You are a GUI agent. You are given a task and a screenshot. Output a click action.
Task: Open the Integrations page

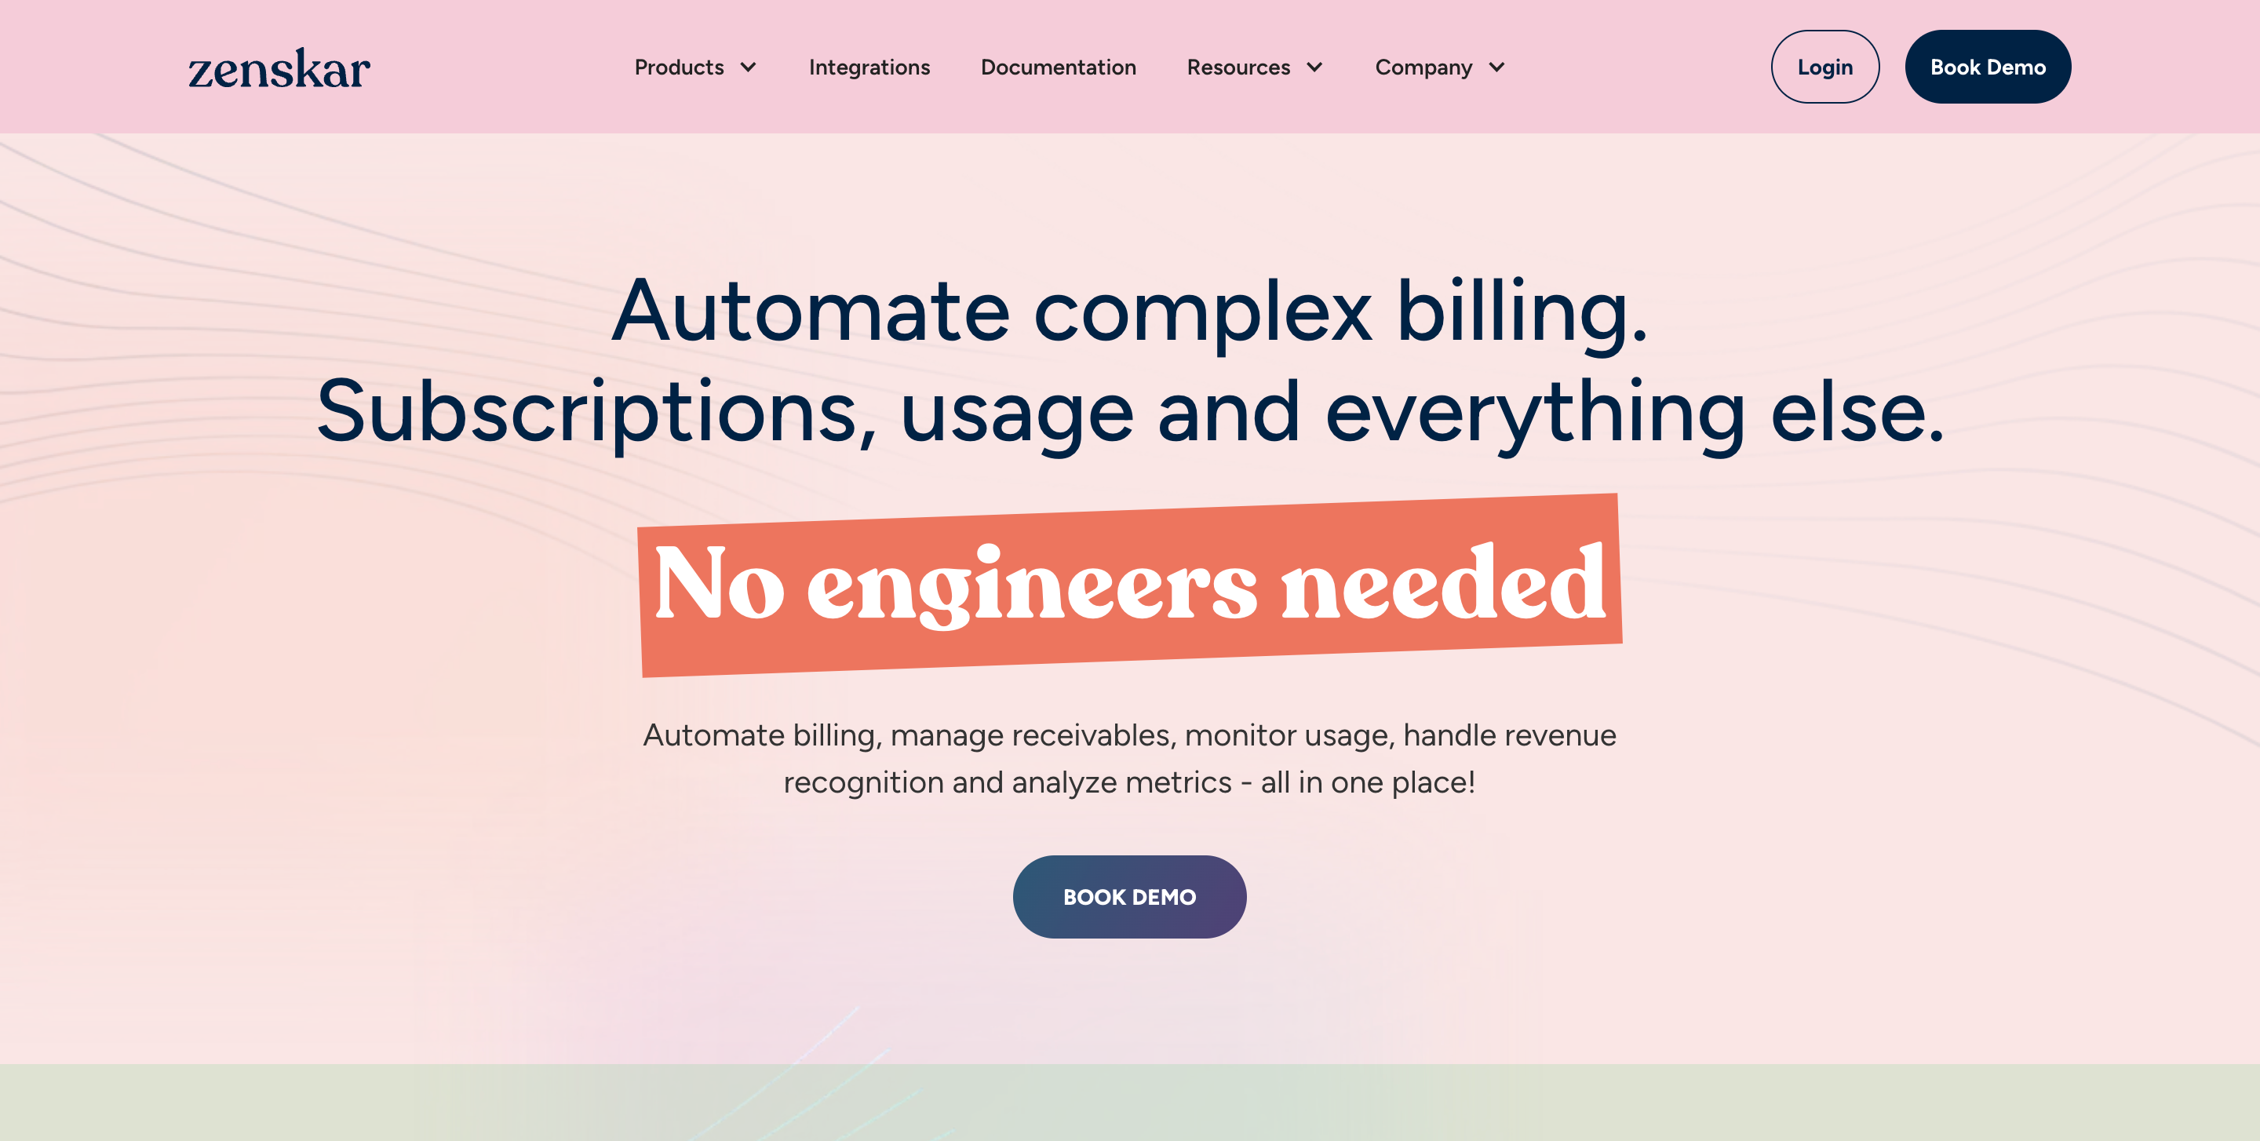869,65
